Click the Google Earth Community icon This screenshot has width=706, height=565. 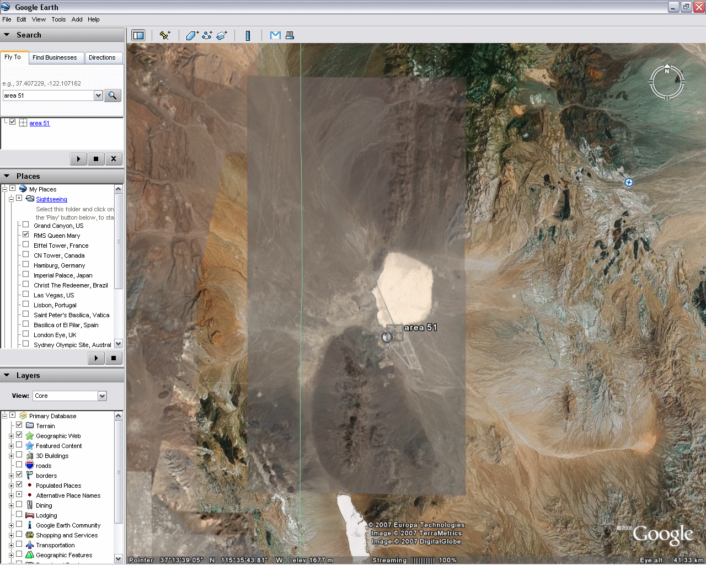click(x=30, y=525)
